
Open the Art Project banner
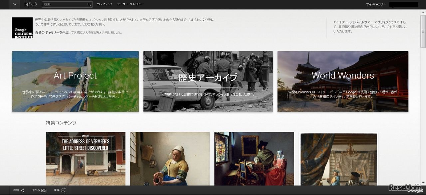(x=75, y=81)
